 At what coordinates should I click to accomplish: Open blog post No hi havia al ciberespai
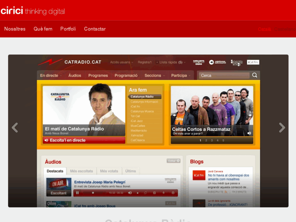(x=228, y=177)
